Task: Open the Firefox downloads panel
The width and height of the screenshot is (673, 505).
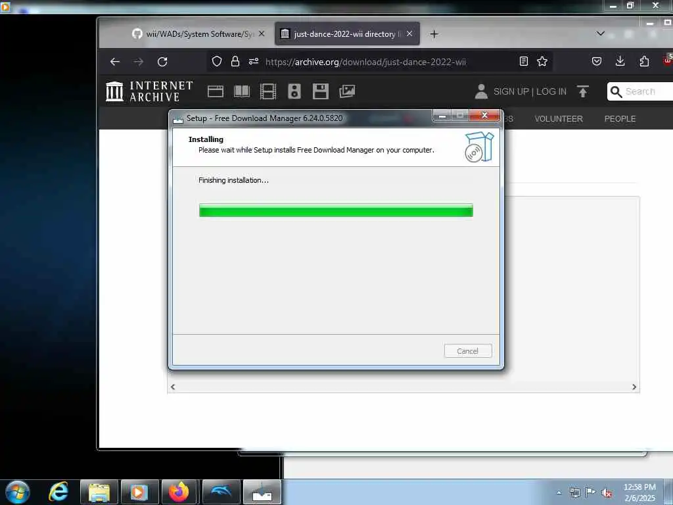Action: pos(620,61)
